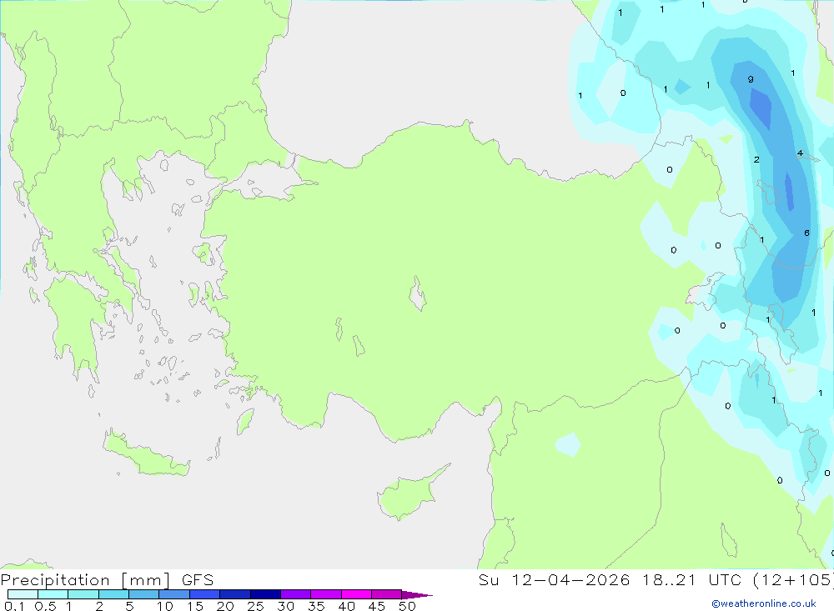Click the 'GFS' model label
834x611 pixels.
click(x=198, y=580)
